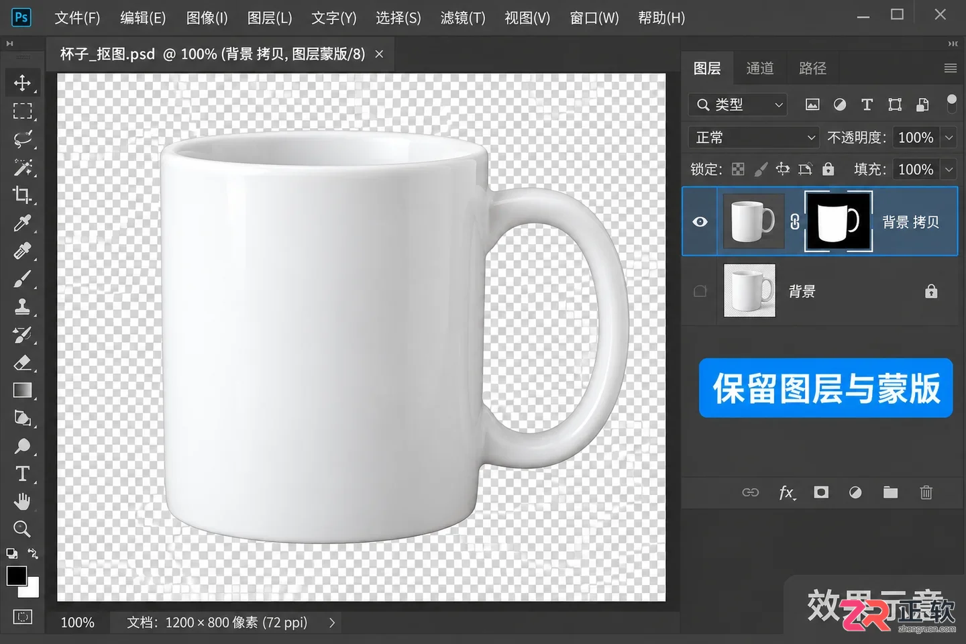Toggle Quick Mask mode

[x=22, y=616]
